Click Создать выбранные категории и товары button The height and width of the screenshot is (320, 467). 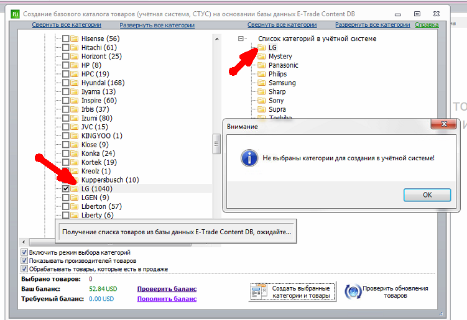292,291
